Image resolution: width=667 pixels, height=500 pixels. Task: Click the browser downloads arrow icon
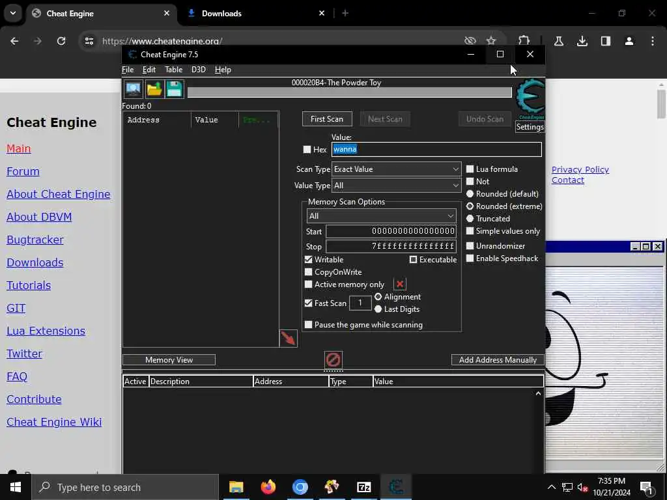click(x=582, y=41)
